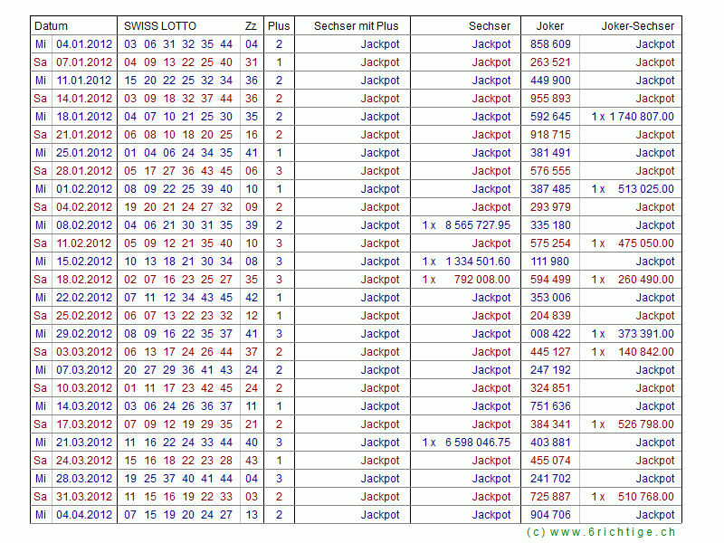
Task: Select the draw date 04.01.2012
Action: pos(84,44)
